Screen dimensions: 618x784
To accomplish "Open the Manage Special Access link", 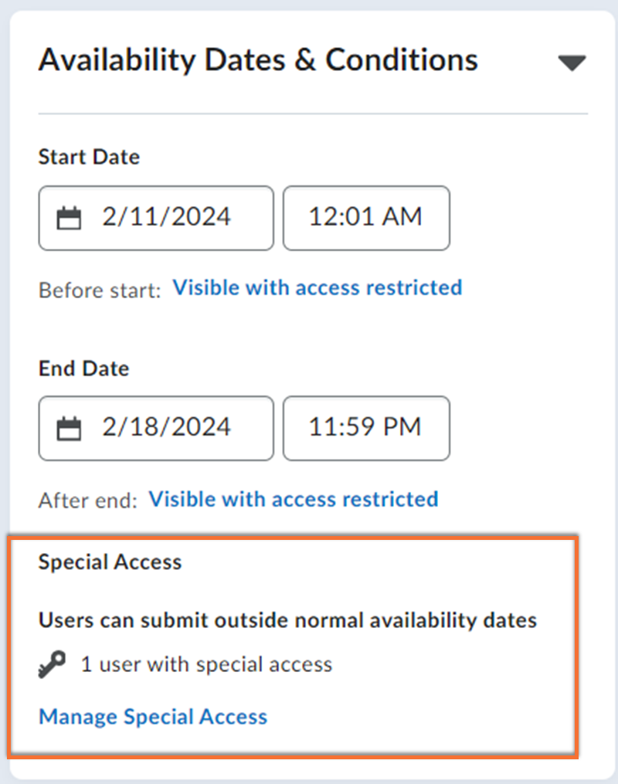I will pyautogui.click(x=153, y=717).
